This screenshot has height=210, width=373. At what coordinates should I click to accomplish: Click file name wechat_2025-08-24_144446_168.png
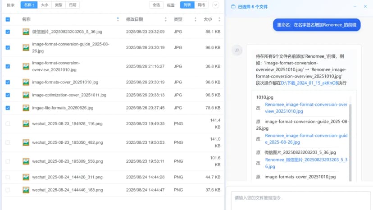tap(68, 190)
